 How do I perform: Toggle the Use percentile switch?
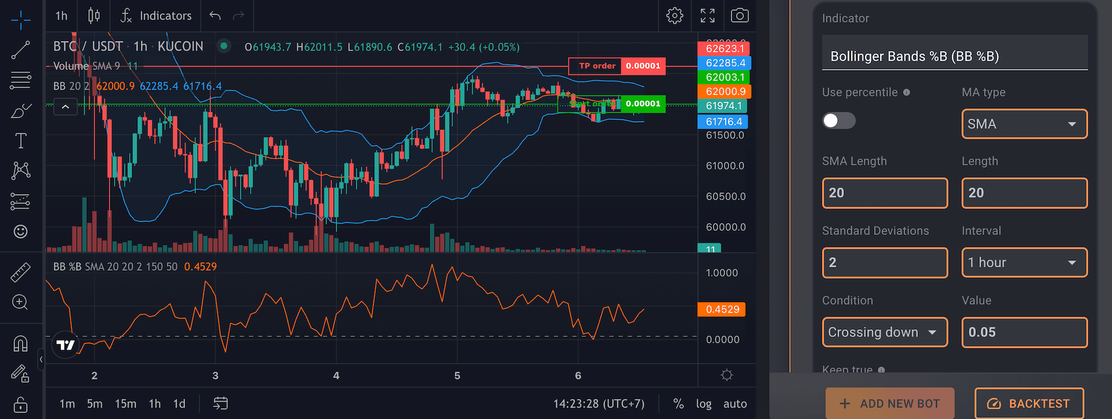pos(838,120)
